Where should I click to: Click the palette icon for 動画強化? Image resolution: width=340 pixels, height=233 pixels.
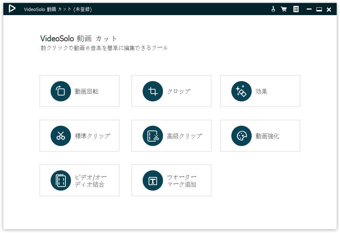(241, 136)
